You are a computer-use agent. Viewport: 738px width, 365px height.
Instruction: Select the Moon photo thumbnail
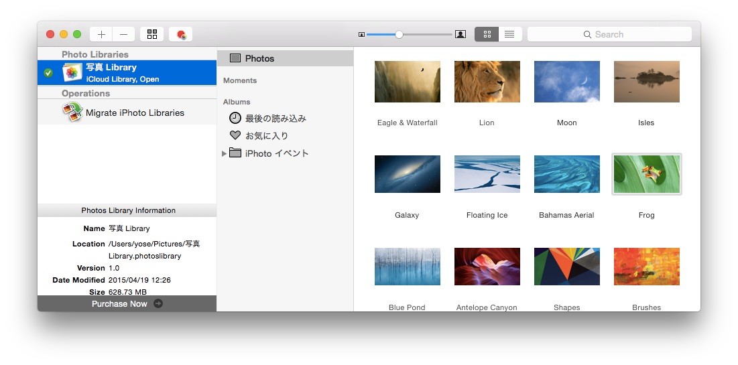[566, 82]
